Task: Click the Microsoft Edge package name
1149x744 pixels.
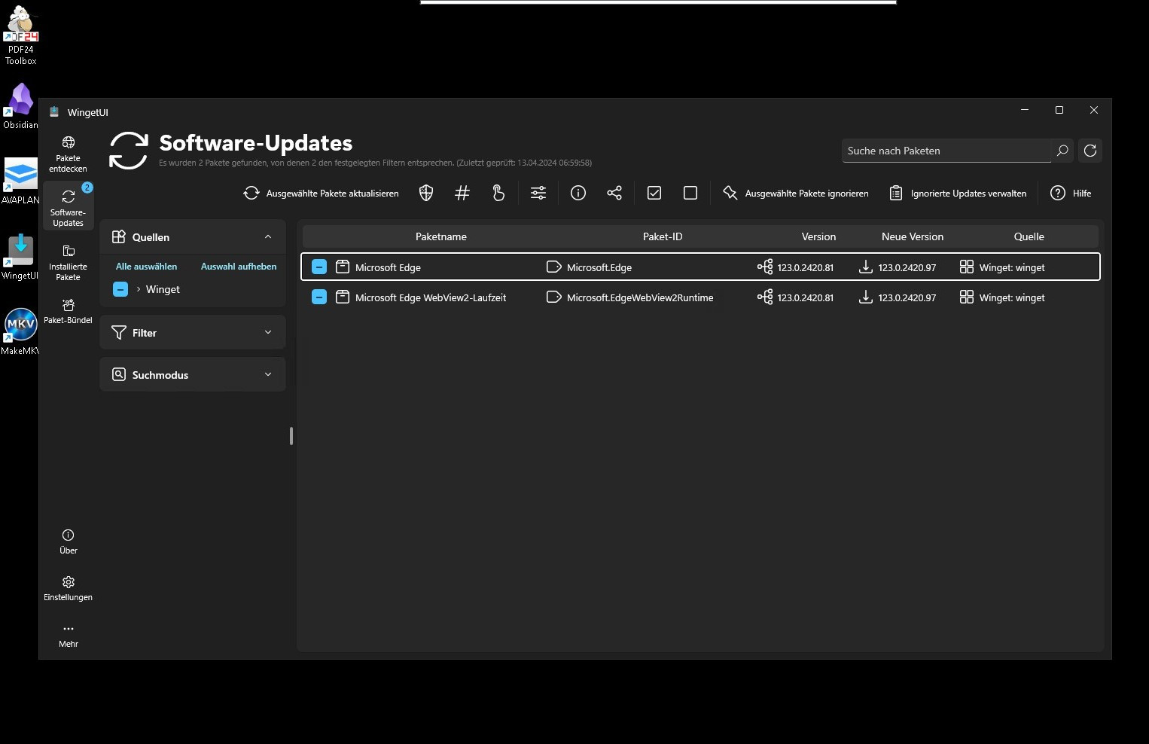Action: tap(388, 267)
